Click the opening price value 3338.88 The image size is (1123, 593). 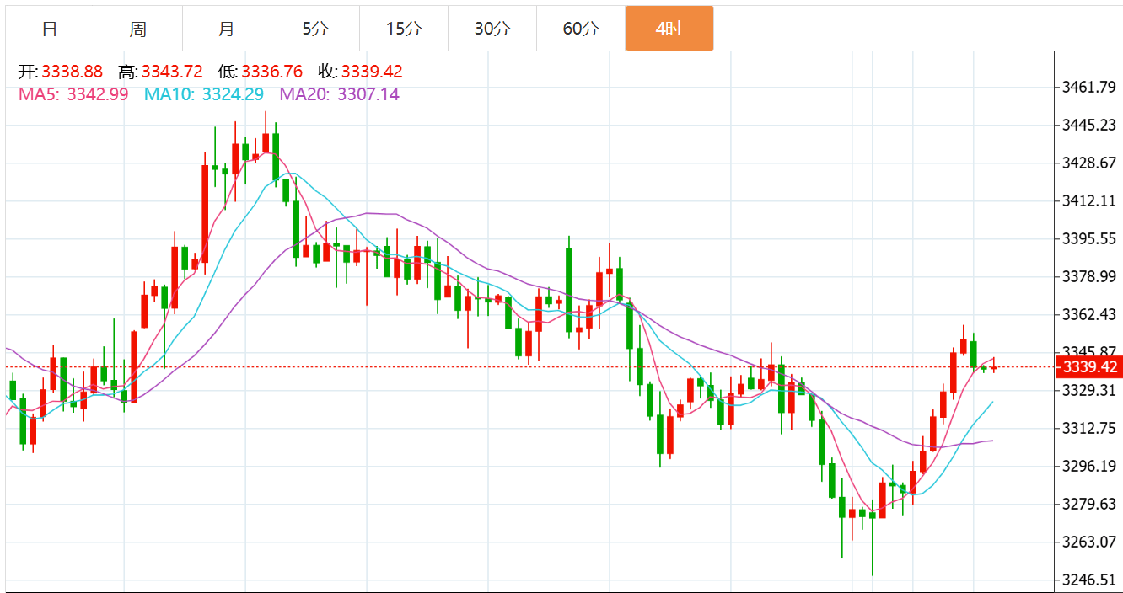pyautogui.click(x=72, y=72)
